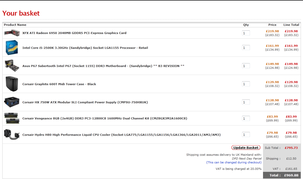303x179 pixels.
Task: Open Corsair Vengeance 8GB DDR3 kit link
Action: [x=105, y=118]
